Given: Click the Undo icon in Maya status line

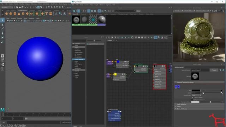Looking at the screenshot, I should (x=25, y=7).
